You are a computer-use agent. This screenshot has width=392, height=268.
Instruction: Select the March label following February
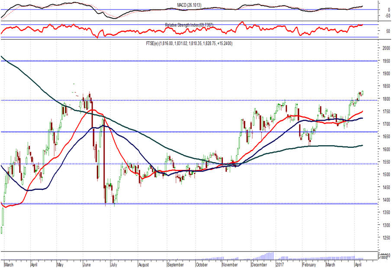point(331,265)
